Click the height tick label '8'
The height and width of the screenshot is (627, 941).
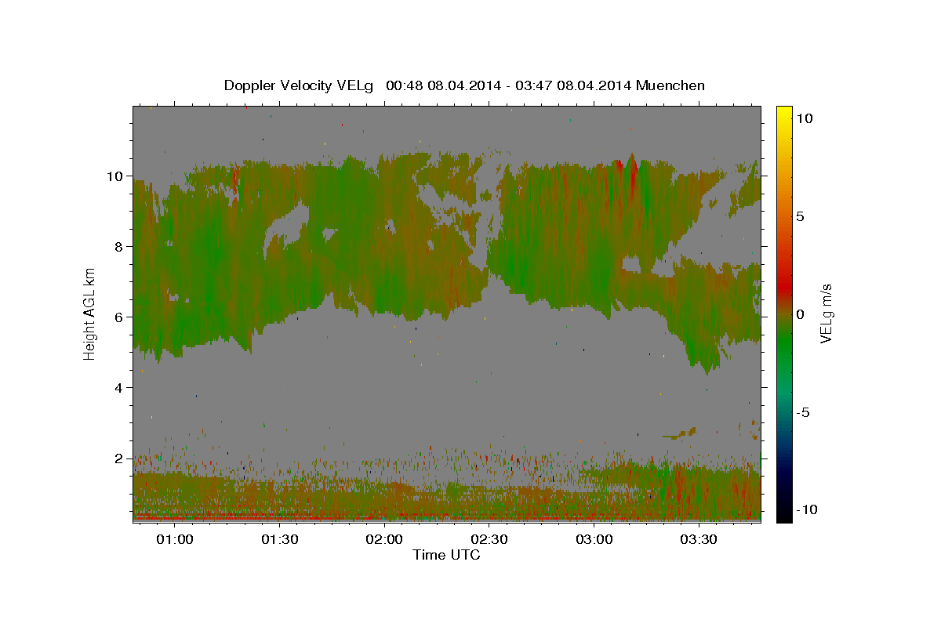coord(119,247)
